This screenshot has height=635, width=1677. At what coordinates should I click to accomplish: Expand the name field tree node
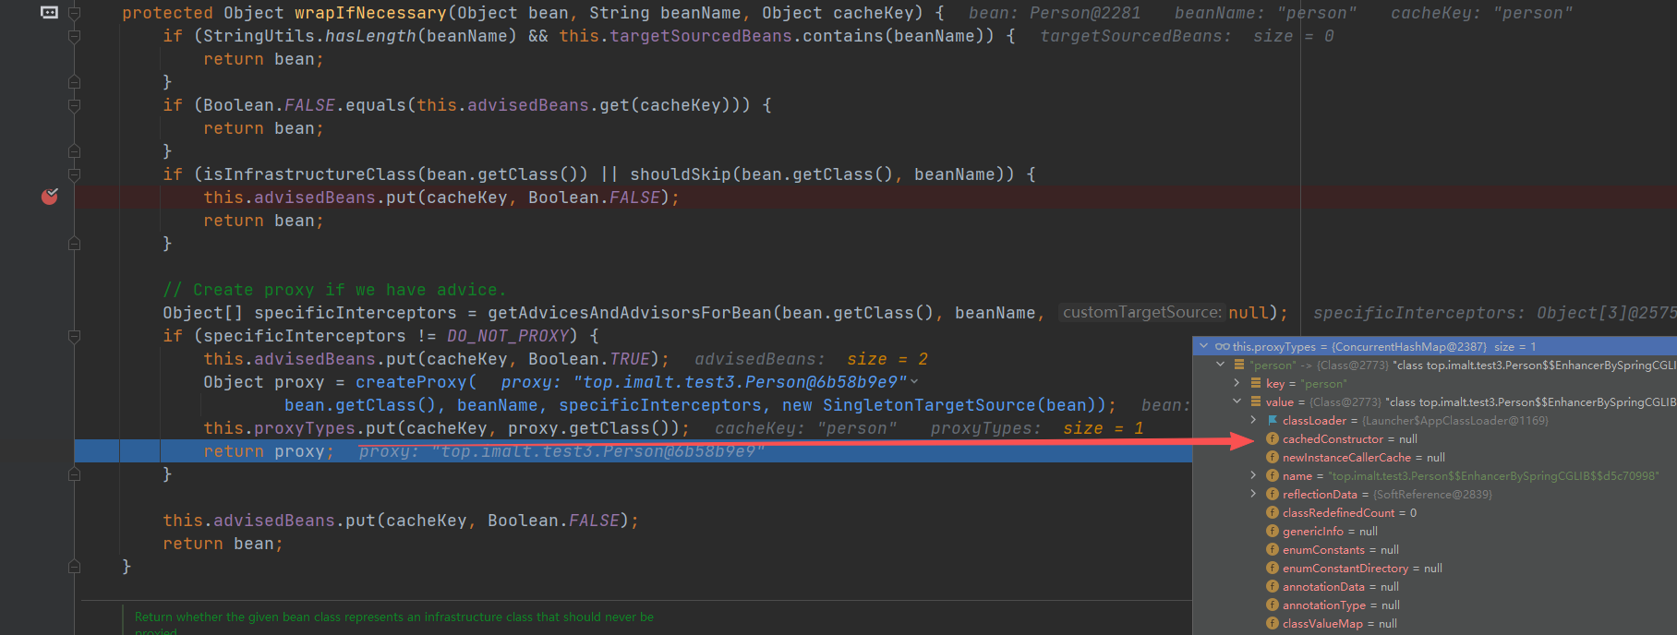click(x=1253, y=476)
